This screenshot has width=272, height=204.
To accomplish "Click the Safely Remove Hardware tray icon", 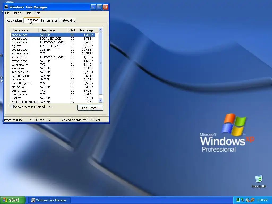I will (x=243, y=200).
